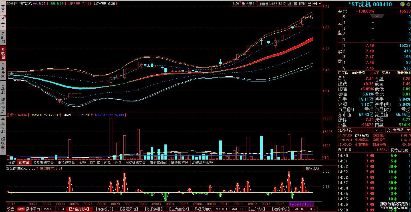Open the gear settings icon by stock name
Screen dimensions: 411x212
408,4
